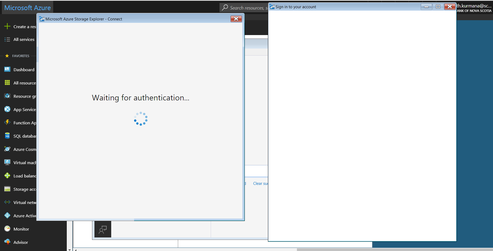Open the Azure Cosmos DB planet icon
493x251 pixels.
(7, 149)
